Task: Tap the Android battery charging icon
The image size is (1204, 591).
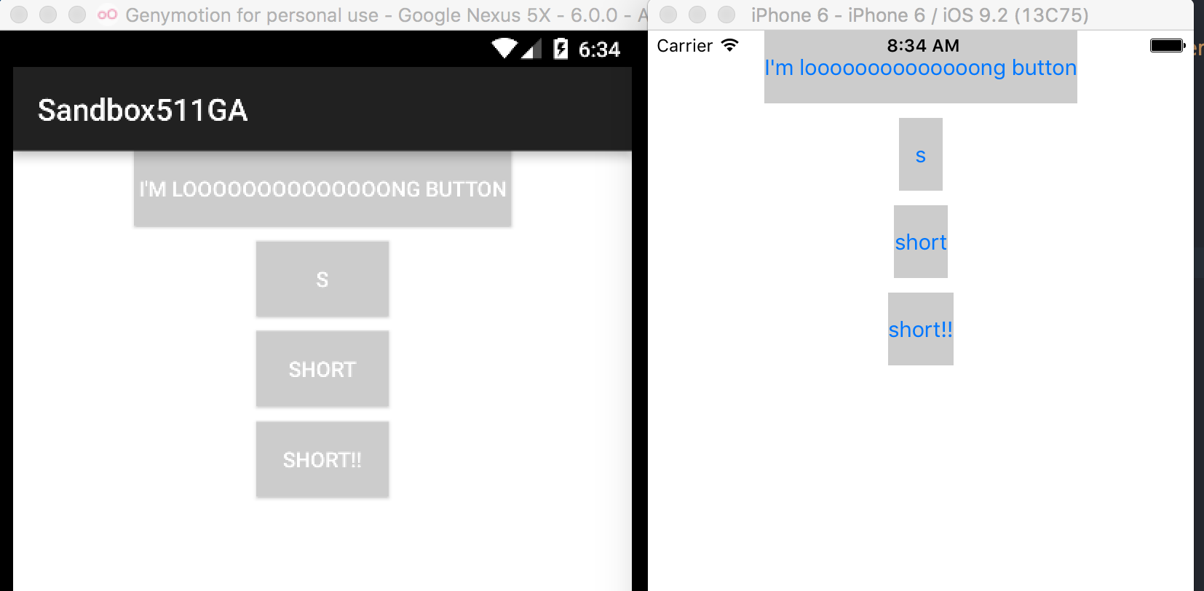Action: [x=561, y=49]
